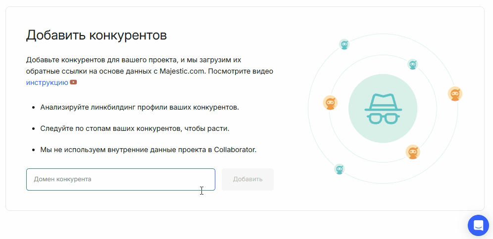This screenshot has width=493, height=239.
Task: Click the orange avatar on far-right outer orbit
Action: click(x=455, y=93)
